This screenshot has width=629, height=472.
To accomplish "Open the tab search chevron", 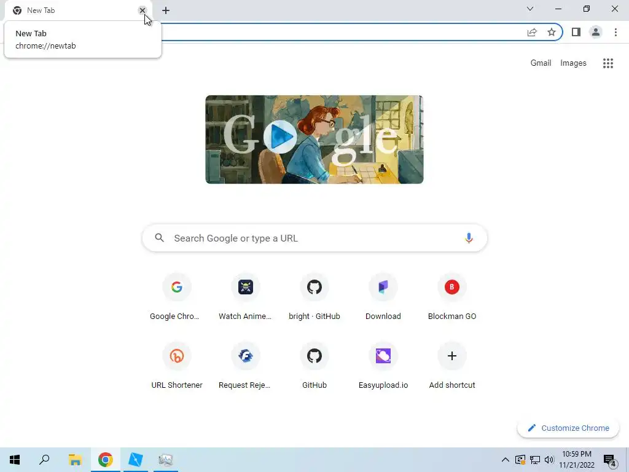I will coord(530,9).
